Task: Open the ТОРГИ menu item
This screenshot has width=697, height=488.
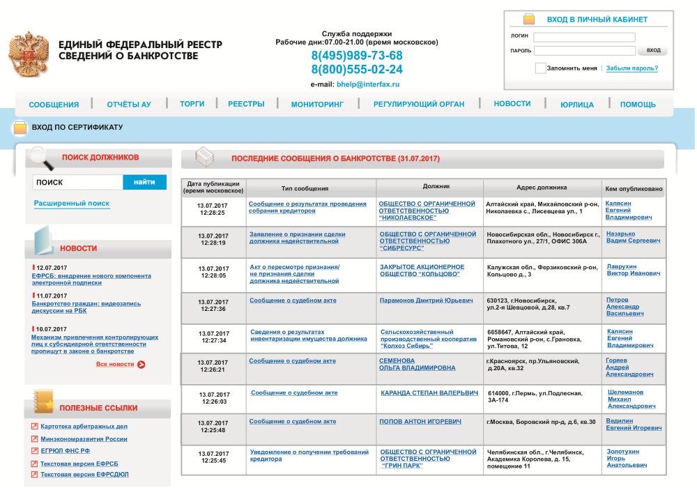Action: point(192,104)
